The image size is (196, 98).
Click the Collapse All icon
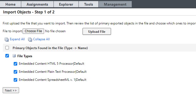point(30,39)
